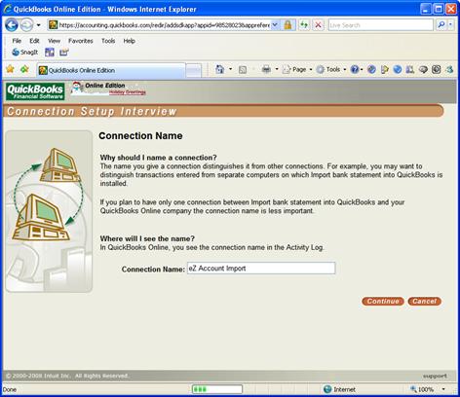Click the Live Search input box
Viewport: 460px width, 397px height.
[x=381, y=25]
